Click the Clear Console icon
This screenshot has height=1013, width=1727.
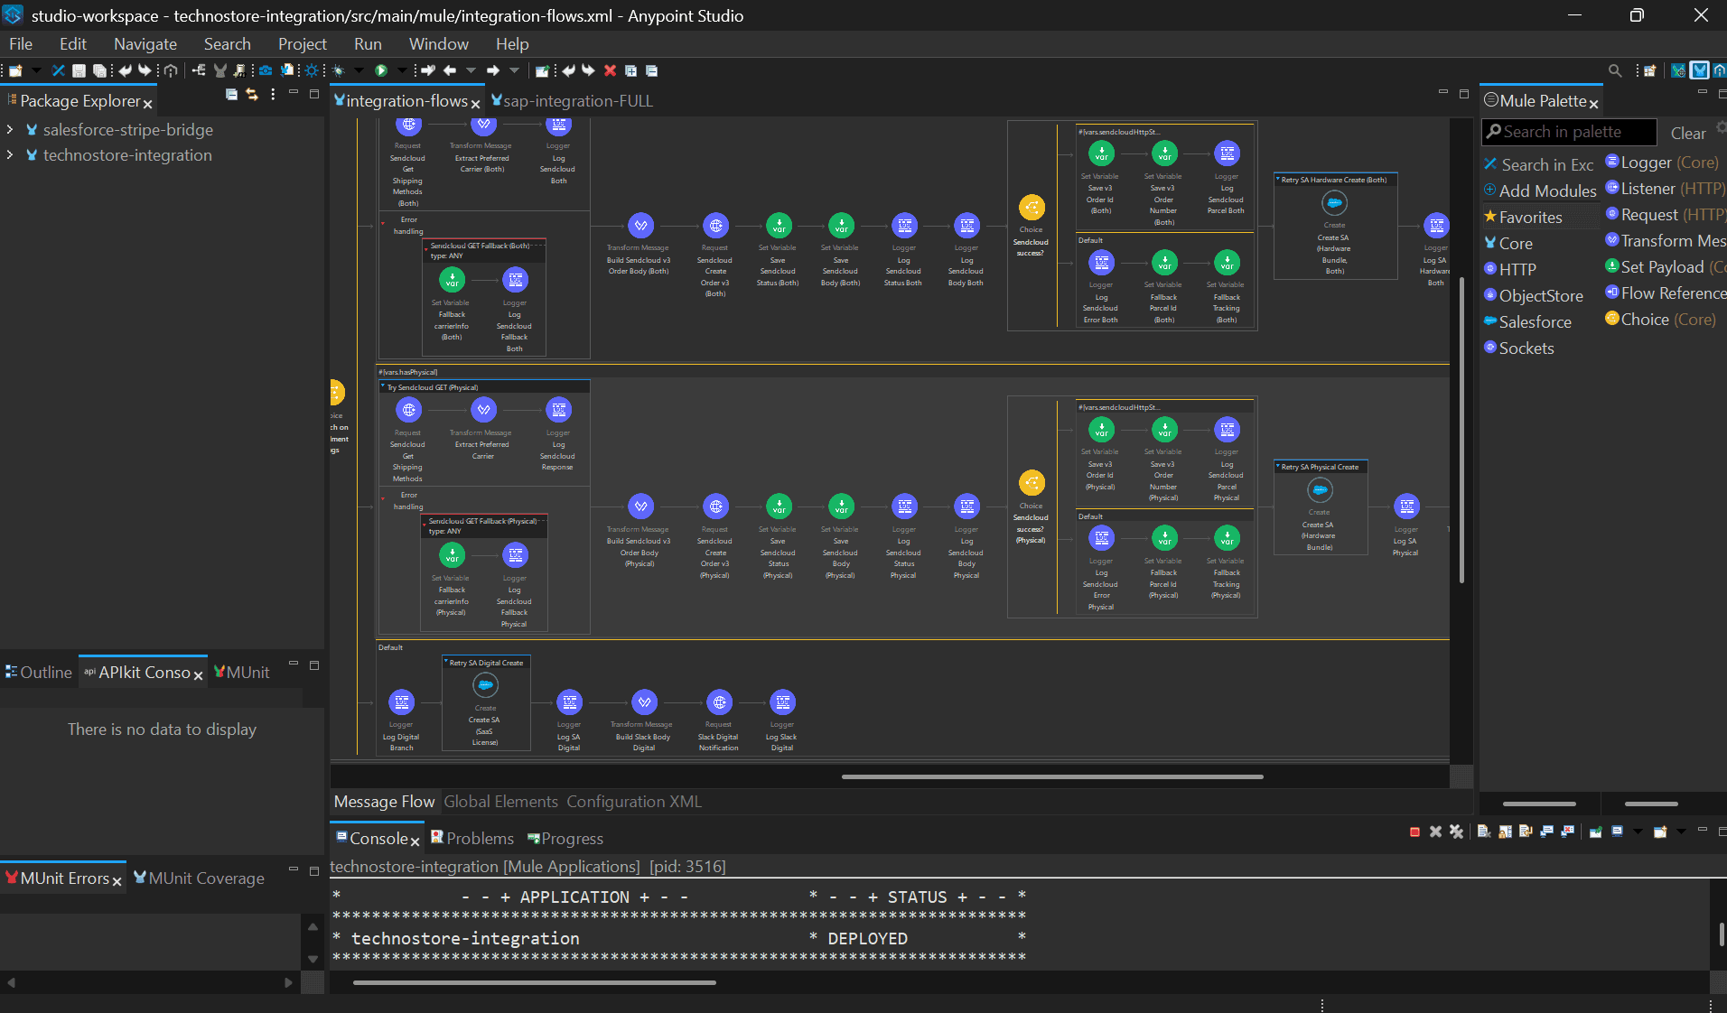[x=1484, y=832]
